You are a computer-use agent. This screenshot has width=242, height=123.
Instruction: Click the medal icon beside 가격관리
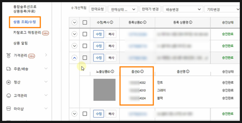(8, 56)
